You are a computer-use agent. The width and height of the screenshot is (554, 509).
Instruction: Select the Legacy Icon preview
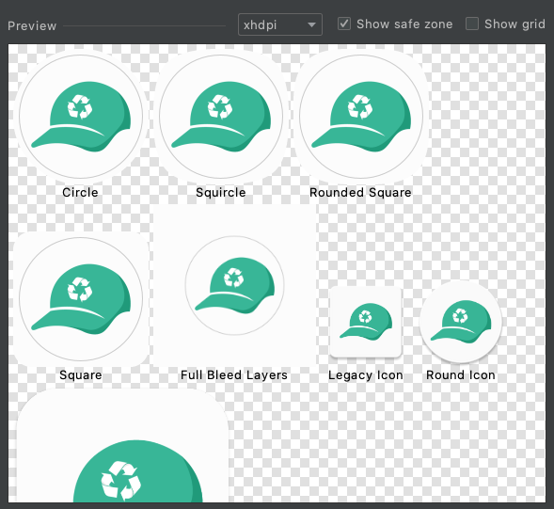(x=366, y=322)
